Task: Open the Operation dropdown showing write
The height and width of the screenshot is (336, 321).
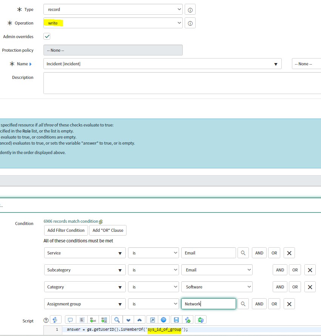Action: [x=113, y=23]
